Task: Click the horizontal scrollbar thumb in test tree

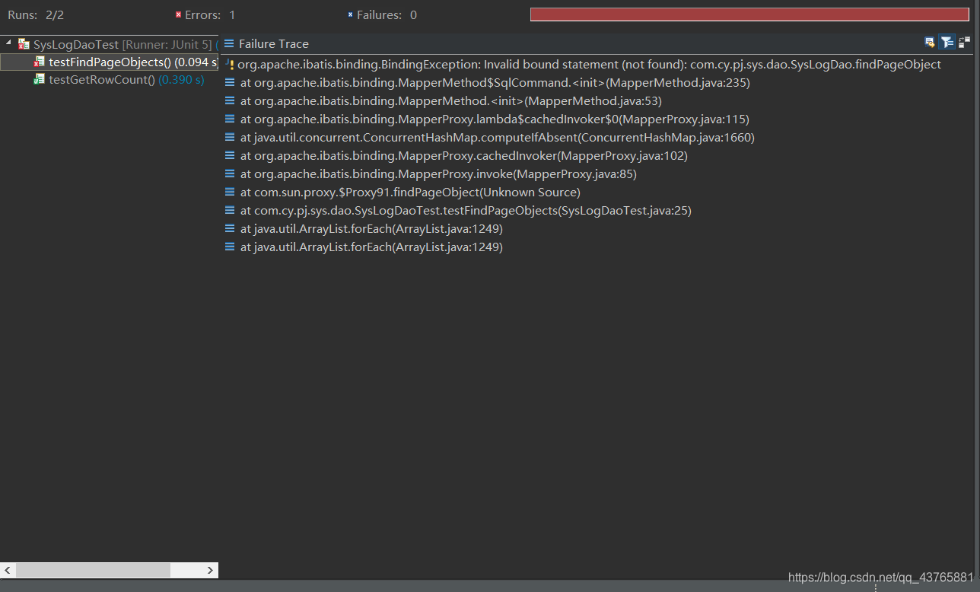Action: tap(93, 570)
